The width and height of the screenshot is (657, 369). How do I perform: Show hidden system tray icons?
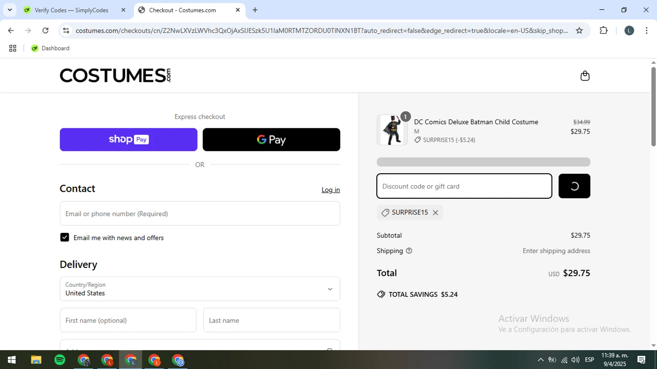click(x=540, y=360)
